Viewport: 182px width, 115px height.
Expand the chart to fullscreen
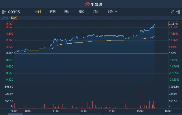(172, 12)
